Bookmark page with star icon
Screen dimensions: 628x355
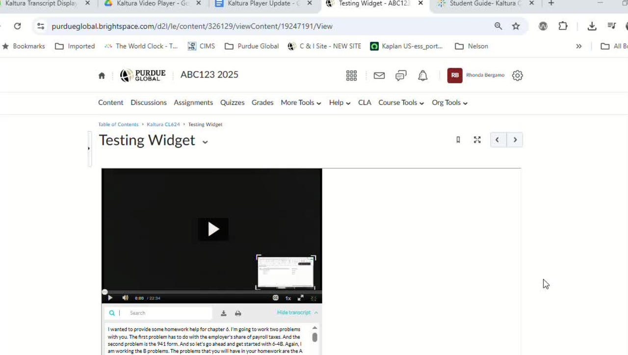click(516, 26)
